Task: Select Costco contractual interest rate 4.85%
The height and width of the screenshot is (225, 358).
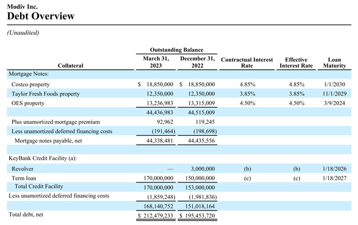Action: (x=247, y=84)
